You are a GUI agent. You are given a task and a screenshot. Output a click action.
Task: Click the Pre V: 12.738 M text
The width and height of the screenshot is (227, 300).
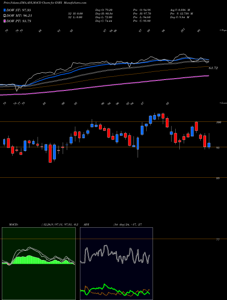click(x=182, y=14)
